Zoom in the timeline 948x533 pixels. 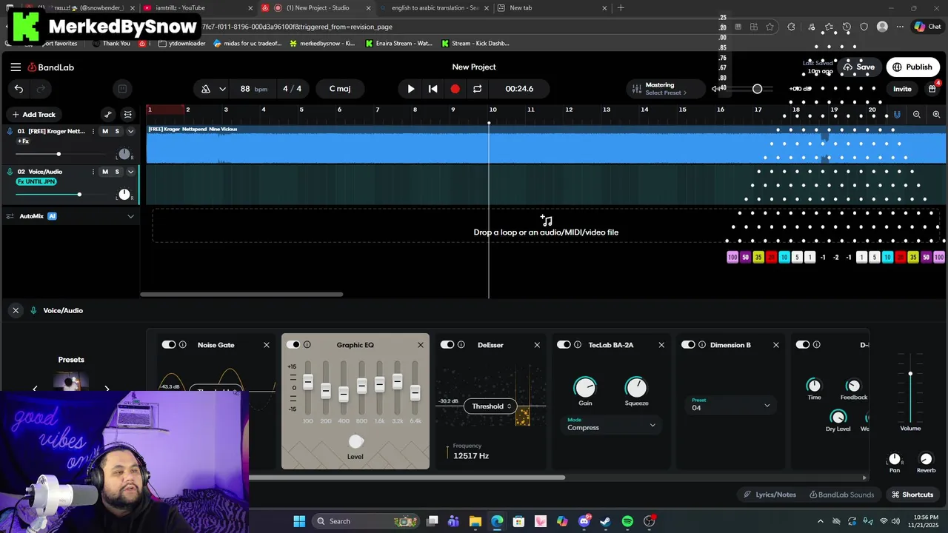936,114
